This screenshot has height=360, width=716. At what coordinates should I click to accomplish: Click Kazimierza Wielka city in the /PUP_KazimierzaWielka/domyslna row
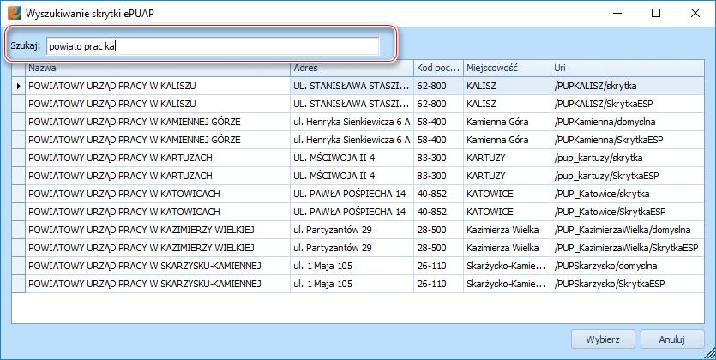click(x=507, y=230)
